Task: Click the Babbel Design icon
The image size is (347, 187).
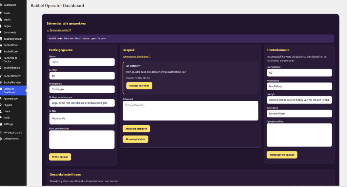Action: pyautogui.click(x=1, y=68)
